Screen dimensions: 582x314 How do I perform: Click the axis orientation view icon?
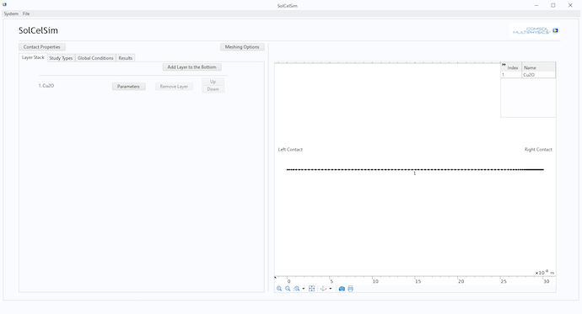323,289
